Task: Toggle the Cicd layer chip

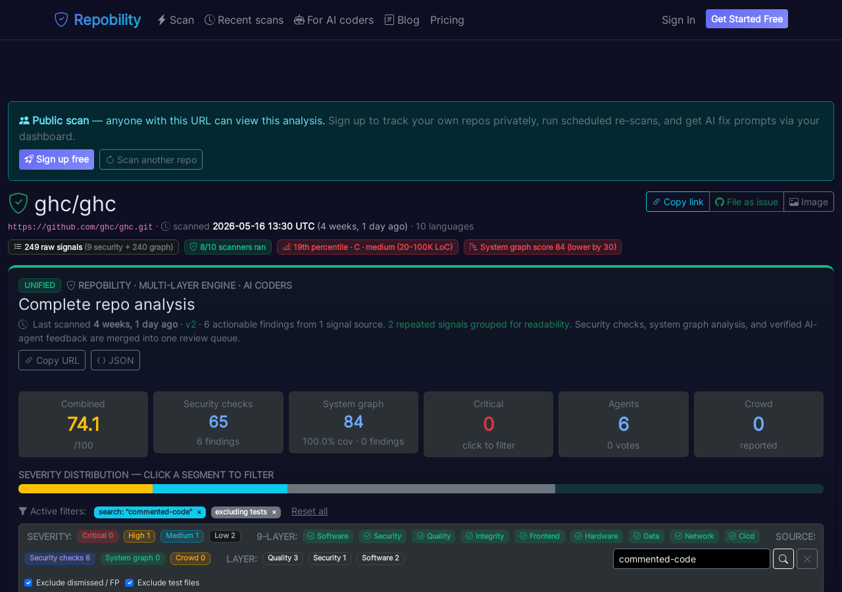Action: coord(742,536)
